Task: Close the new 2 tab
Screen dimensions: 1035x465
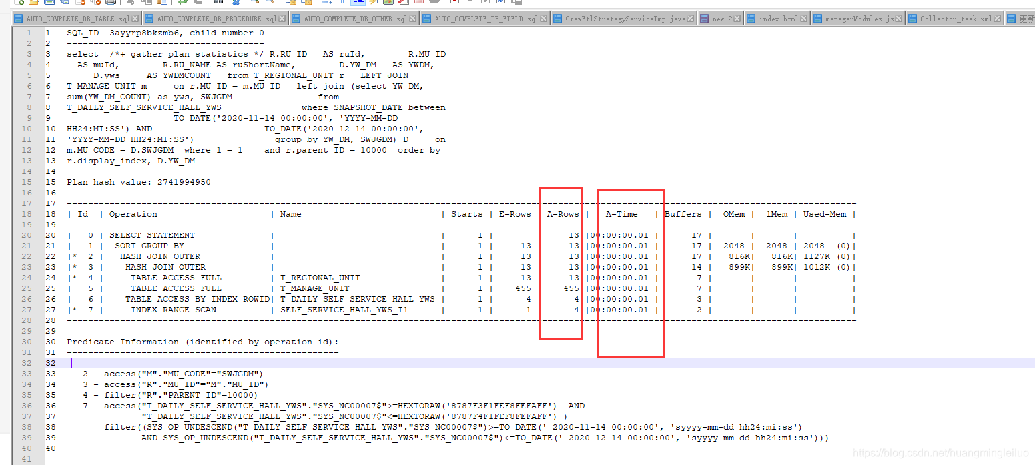Action: click(x=739, y=19)
